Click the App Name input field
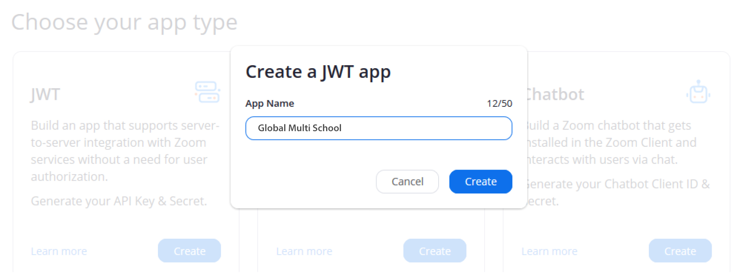This screenshot has width=743, height=273. (x=379, y=128)
